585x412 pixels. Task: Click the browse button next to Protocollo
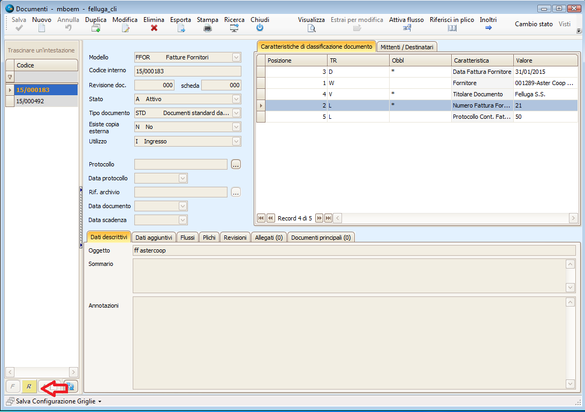(236, 165)
